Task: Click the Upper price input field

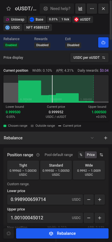Action: click(x=45, y=218)
